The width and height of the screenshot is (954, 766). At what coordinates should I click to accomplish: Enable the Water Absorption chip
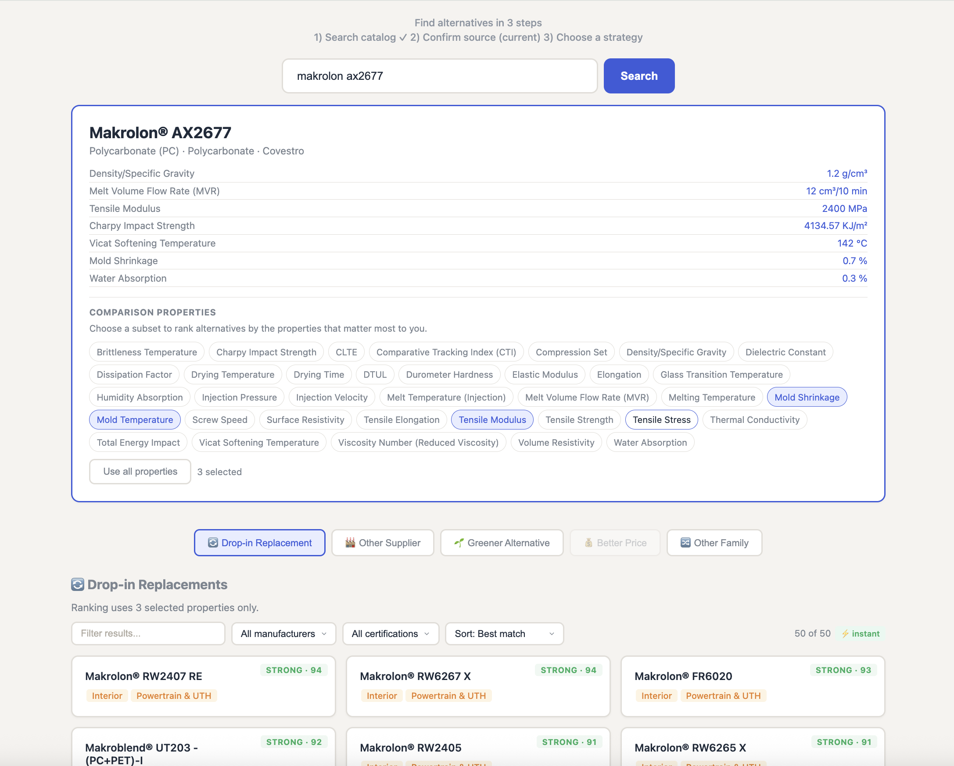pyautogui.click(x=650, y=442)
